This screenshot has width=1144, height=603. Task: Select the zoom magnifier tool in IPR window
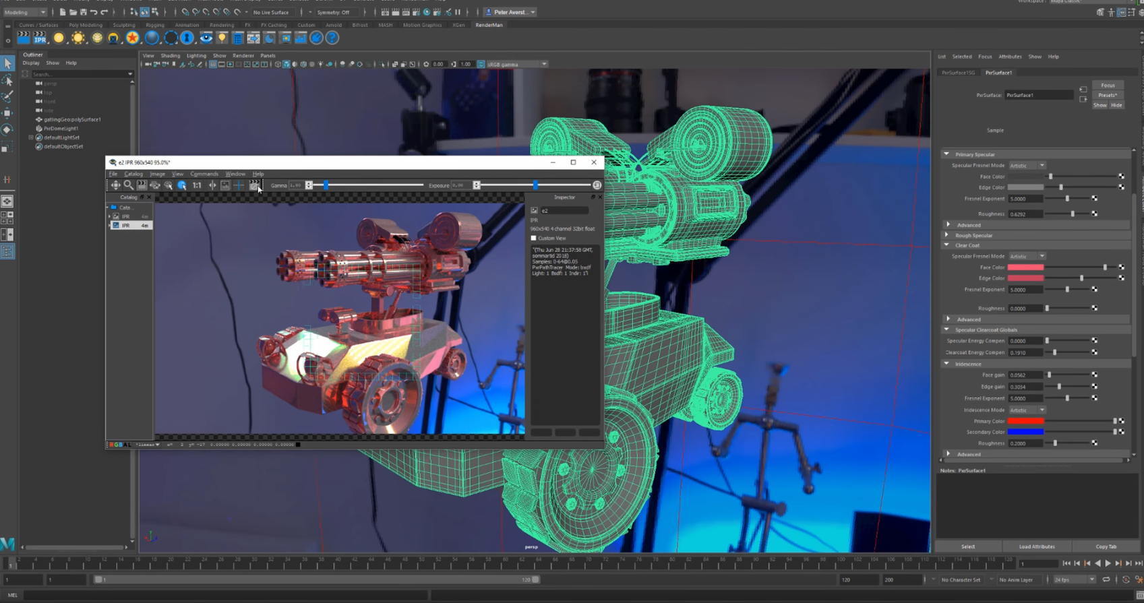click(x=128, y=185)
